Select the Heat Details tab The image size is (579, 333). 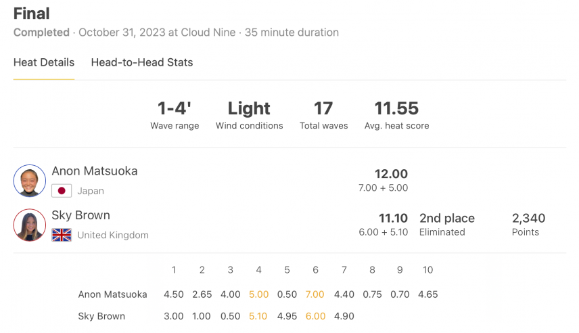click(x=44, y=62)
